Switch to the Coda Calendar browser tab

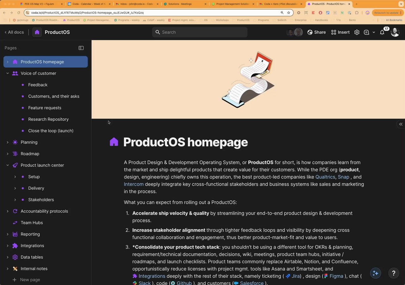pos(90,4)
